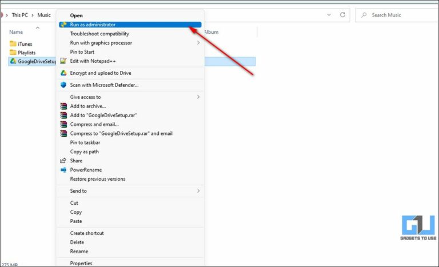Viewport: 439px width, 267px height.
Task: Click the Microsoft Defender shield icon
Action: tap(63, 85)
